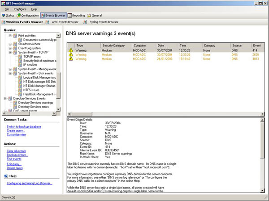Click the NT Disk Manager Startup icon
Screen dimensions: 269x201
point(20,86)
